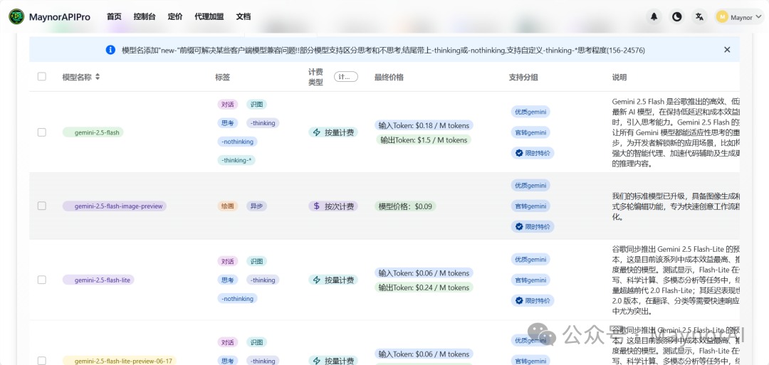Click the 支持分组 column header
Image resolution: width=769 pixels, height=365 pixels.
524,77
